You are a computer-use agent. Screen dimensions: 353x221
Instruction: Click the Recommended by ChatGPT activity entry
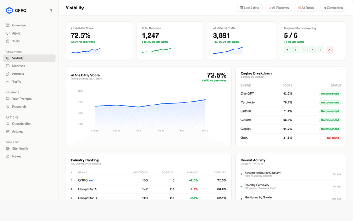[x=263, y=173]
